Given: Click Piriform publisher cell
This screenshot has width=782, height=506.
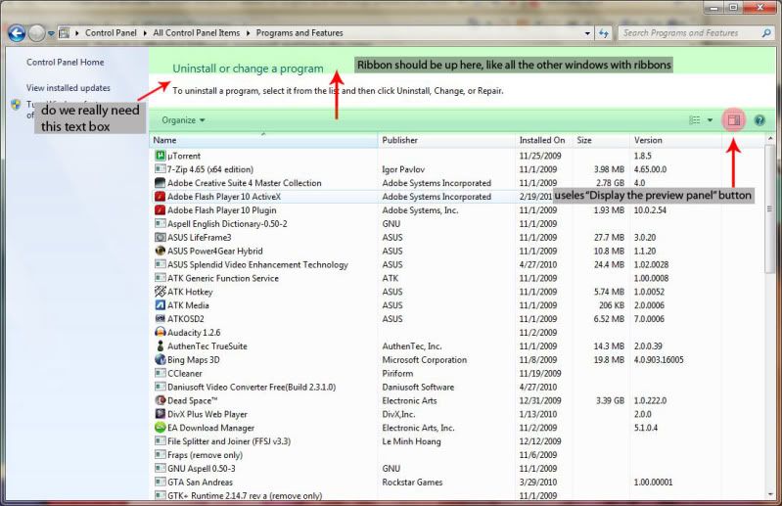Looking at the screenshot, I should (397, 374).
